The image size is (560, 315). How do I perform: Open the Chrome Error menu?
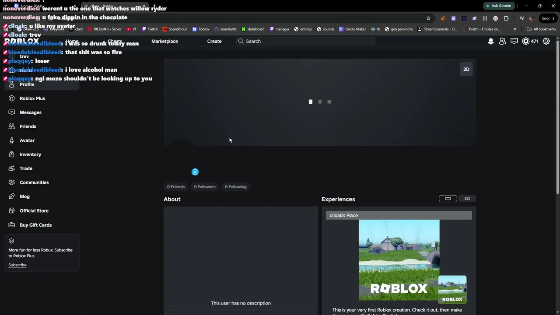pos(548,18)
